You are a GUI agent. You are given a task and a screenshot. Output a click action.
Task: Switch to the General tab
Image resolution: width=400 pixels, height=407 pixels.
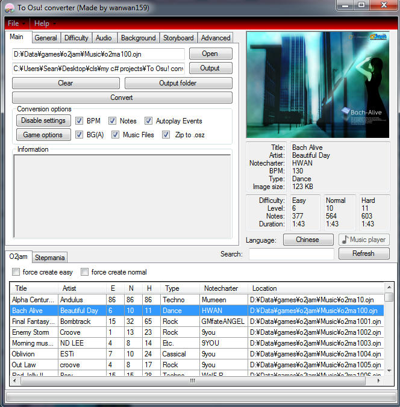coord(46,38)
